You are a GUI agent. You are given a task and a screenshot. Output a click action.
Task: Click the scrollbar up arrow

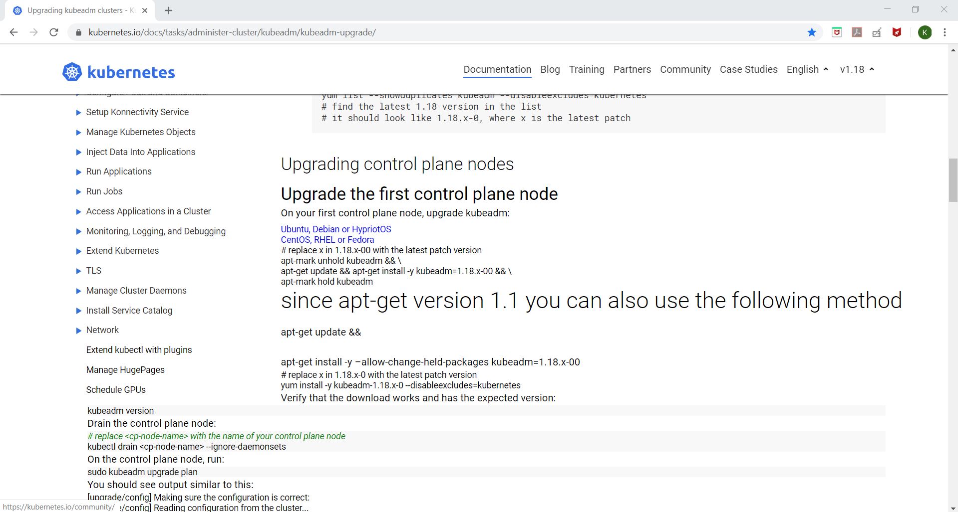pyautogui.click(x=953, y=50)
